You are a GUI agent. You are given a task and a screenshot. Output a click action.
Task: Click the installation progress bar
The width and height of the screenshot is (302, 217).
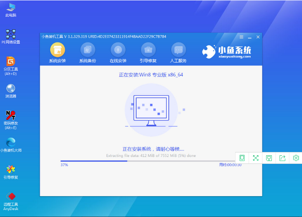(148, 161)
